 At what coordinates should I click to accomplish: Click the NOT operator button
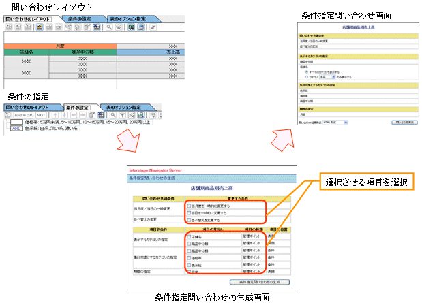(41, 116)
